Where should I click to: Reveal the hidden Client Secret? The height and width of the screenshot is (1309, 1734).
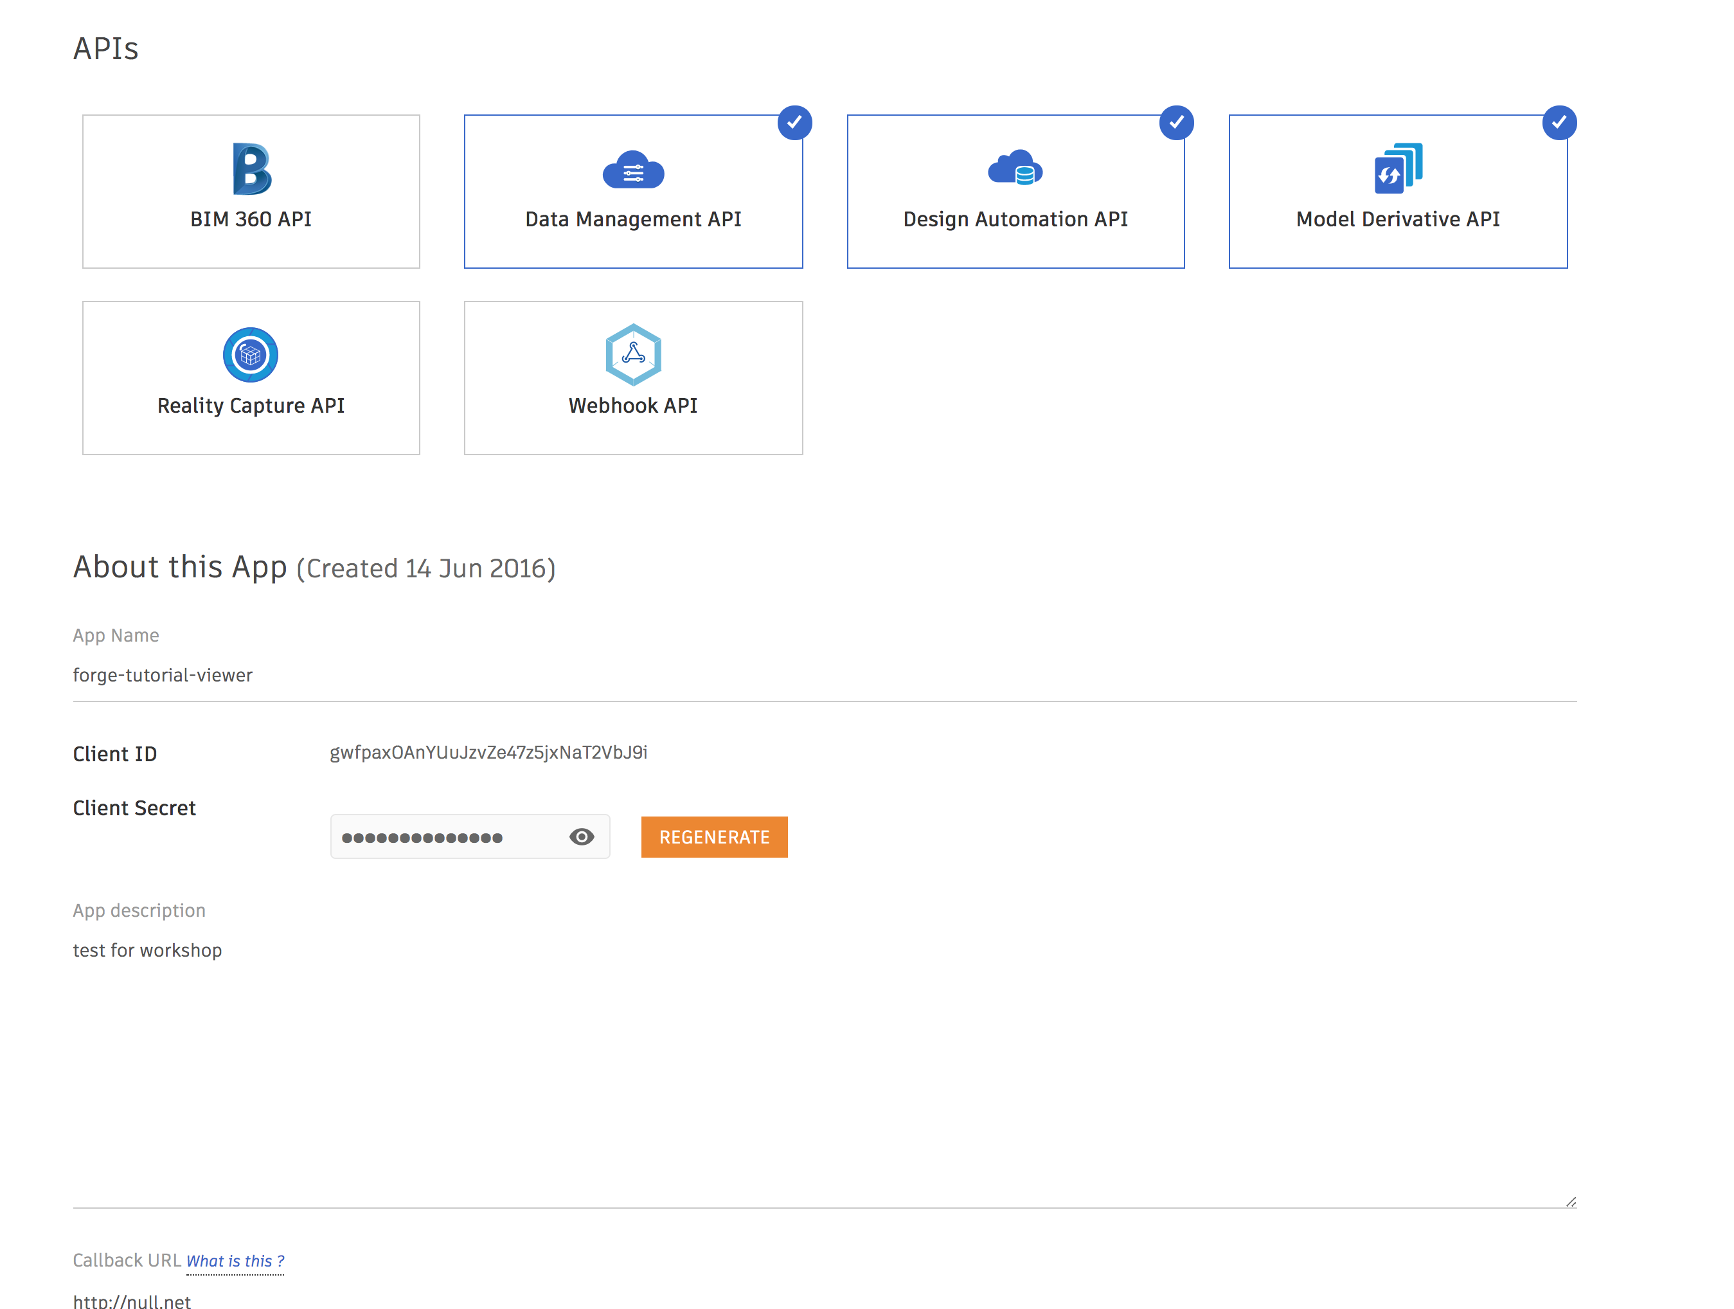[581, 836]
